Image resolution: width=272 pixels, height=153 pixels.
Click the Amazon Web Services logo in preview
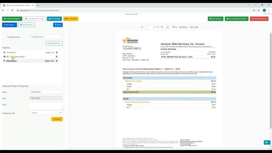[x=130, y=40]
